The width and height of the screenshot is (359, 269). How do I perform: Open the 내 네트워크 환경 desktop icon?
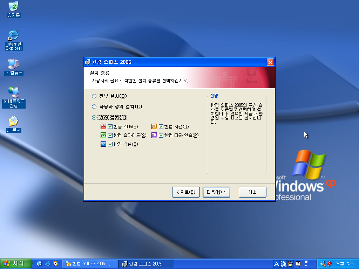14,97
